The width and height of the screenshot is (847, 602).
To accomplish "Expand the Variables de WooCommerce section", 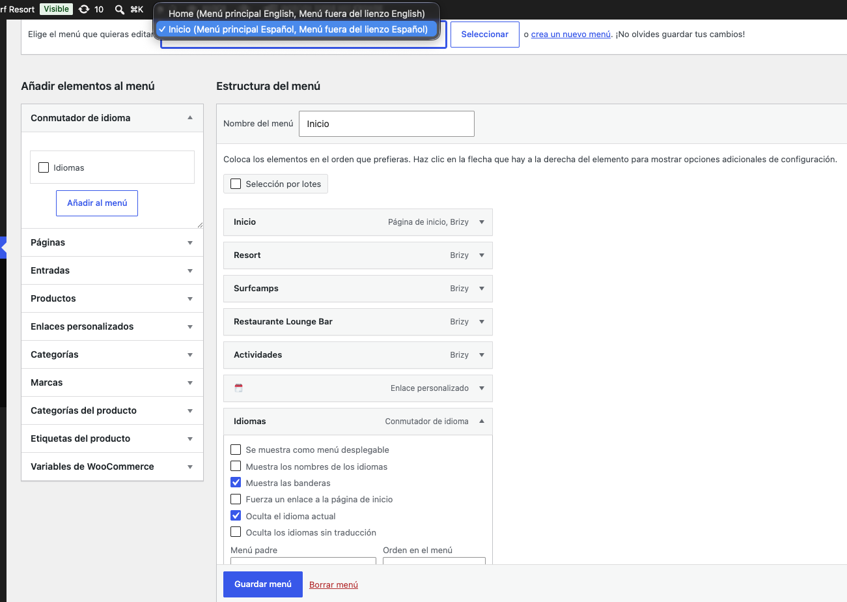I will 112,466.
